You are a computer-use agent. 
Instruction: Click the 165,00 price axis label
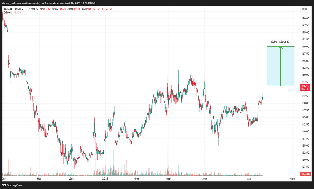point(305,61)
